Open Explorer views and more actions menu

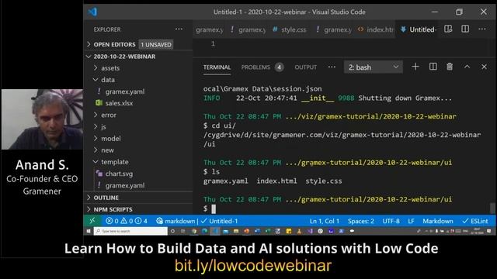pyautogui.click(x=179, y=29)
